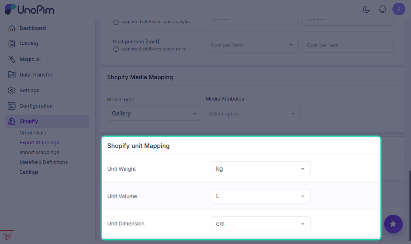Open Magic AI menu item
The width and height of the screenshot is (411, 244).
[x=30, y=59]
